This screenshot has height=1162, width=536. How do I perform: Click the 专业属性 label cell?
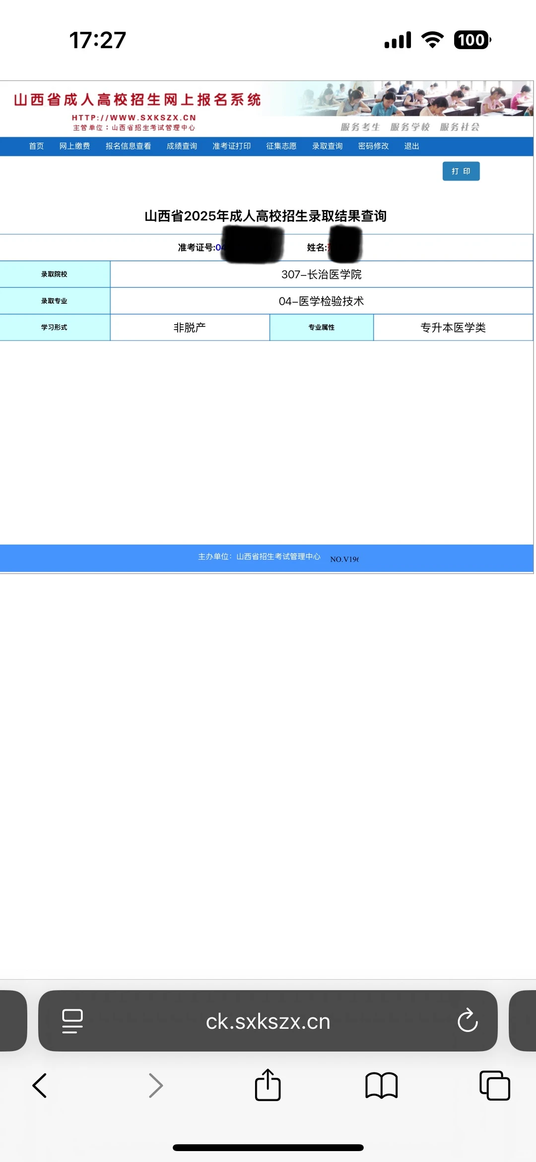pos(322,327)
